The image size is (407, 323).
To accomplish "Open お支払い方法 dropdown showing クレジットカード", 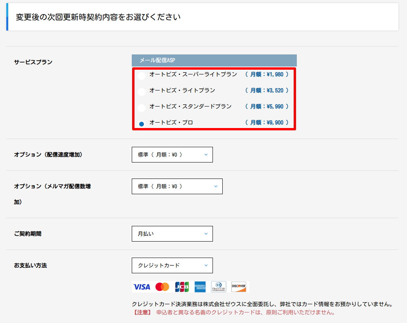I will (x=172, y=265).
